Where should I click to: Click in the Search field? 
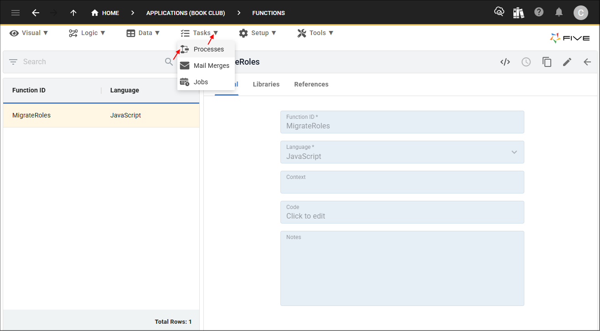click(91, 61)
